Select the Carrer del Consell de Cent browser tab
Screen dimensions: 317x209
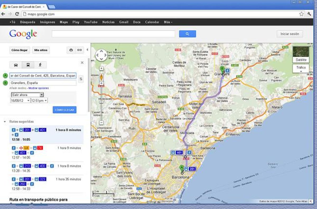point(24,7)
